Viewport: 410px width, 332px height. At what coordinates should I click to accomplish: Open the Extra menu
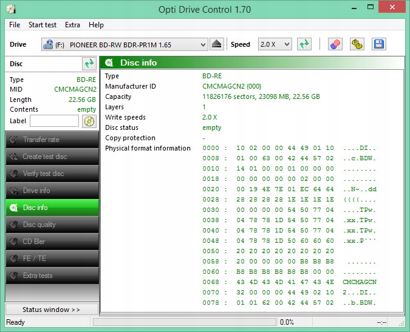coord(72,25)
